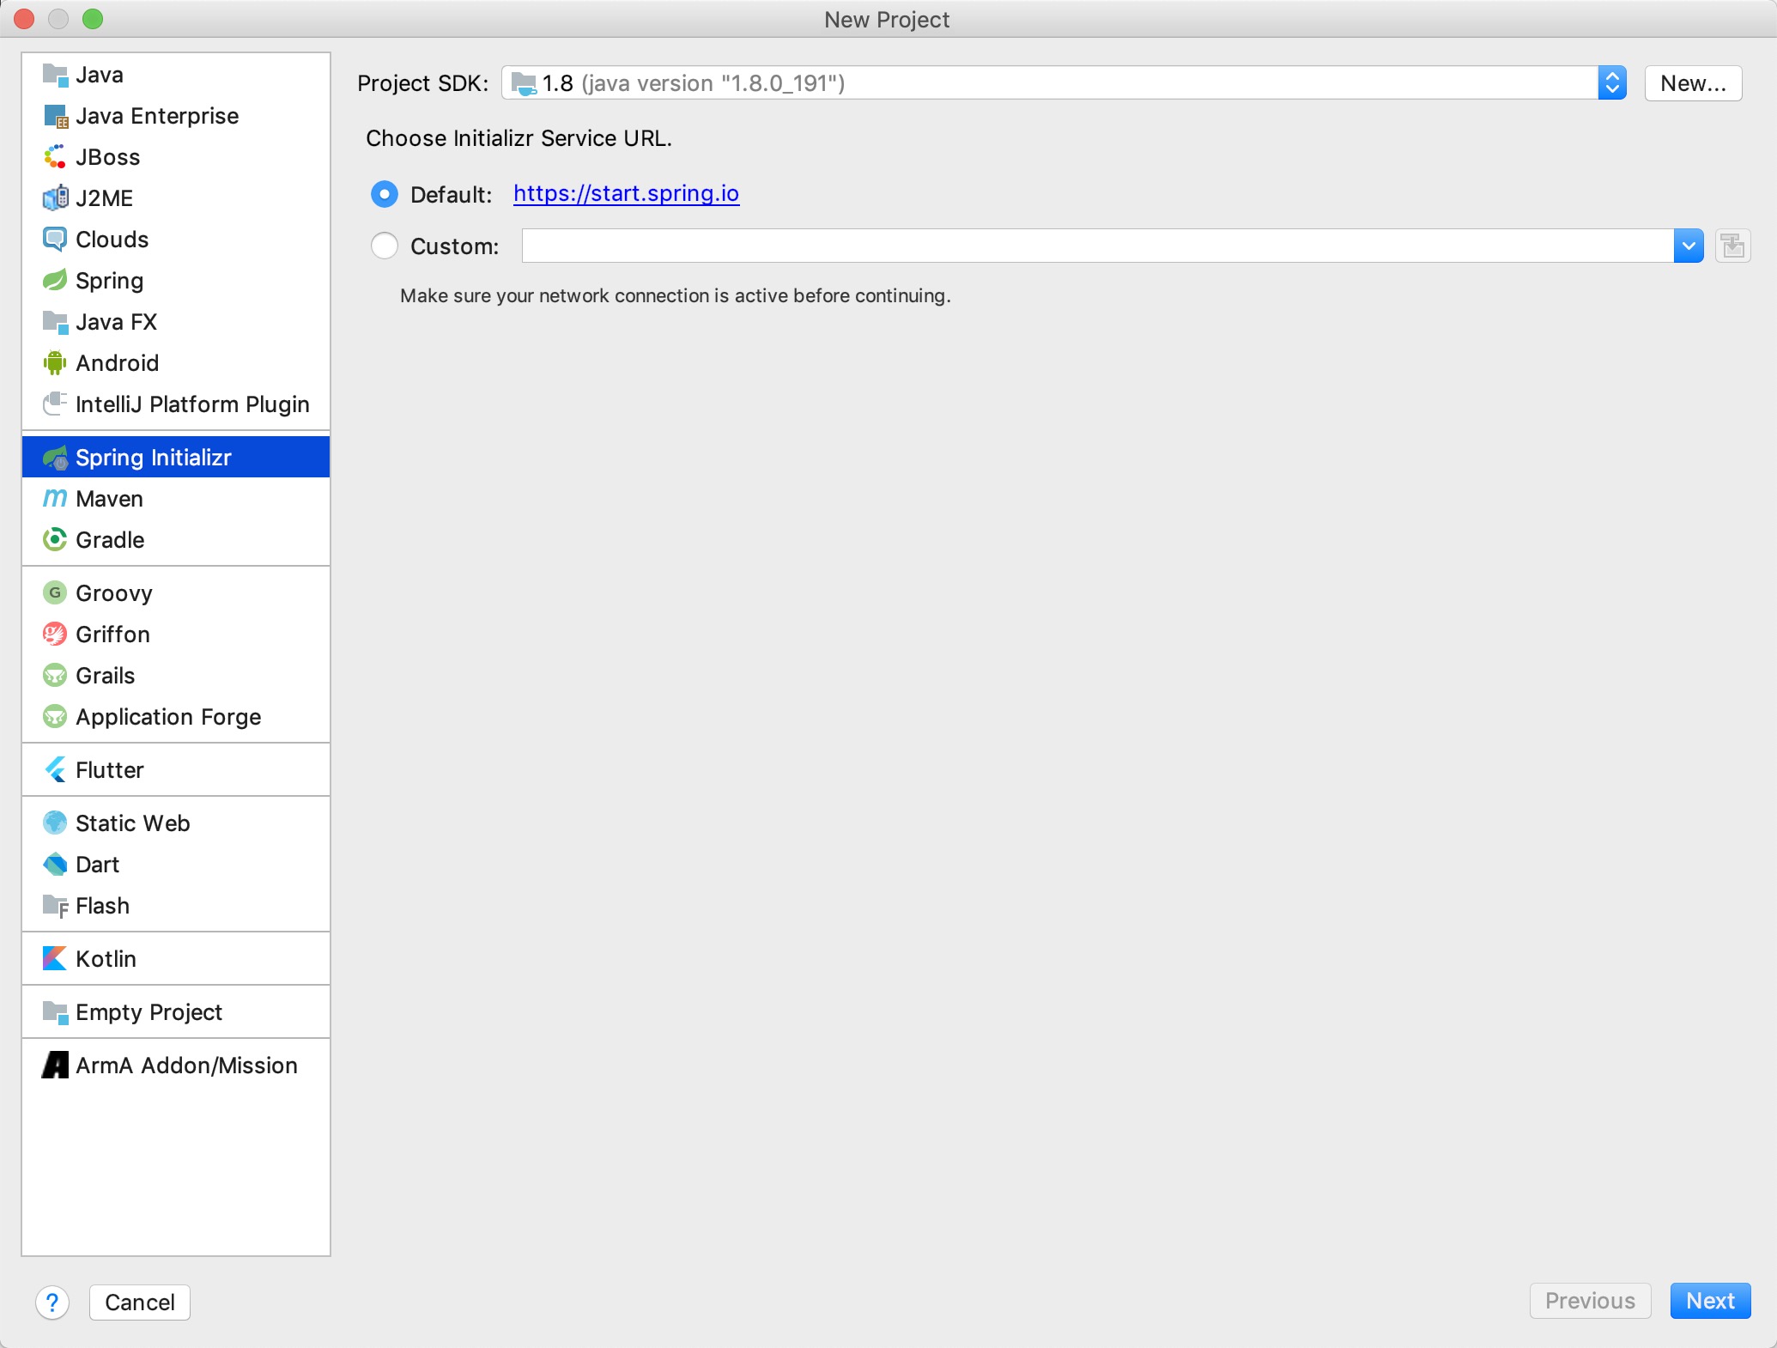The width and height of the screenshot is (1777, 1348).
Task: Select Gradle project type
Action: pyautogui.click(x=176, y=540)
